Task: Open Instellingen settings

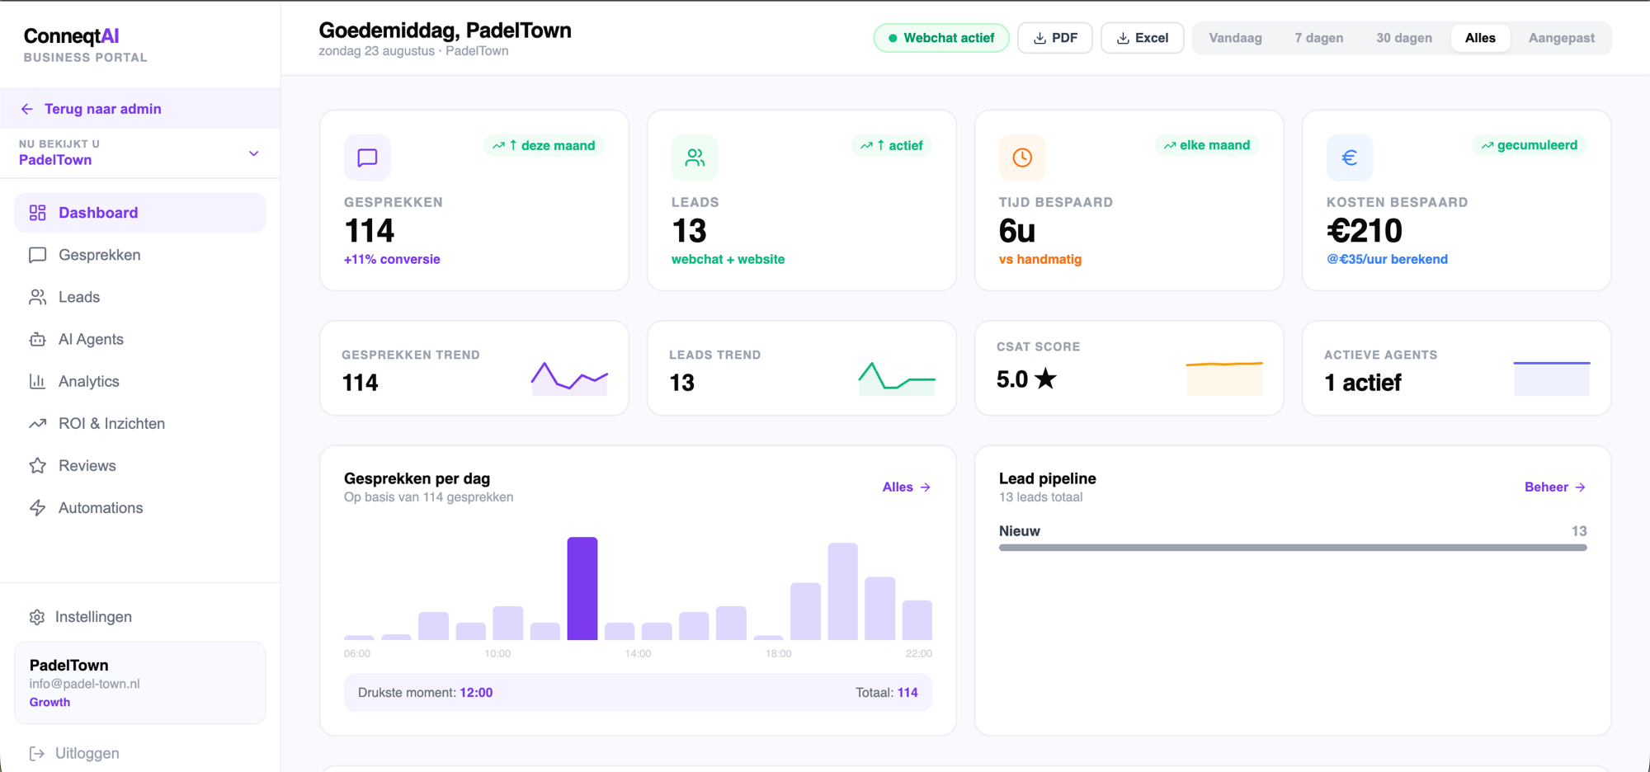Action: pos(140,617)
